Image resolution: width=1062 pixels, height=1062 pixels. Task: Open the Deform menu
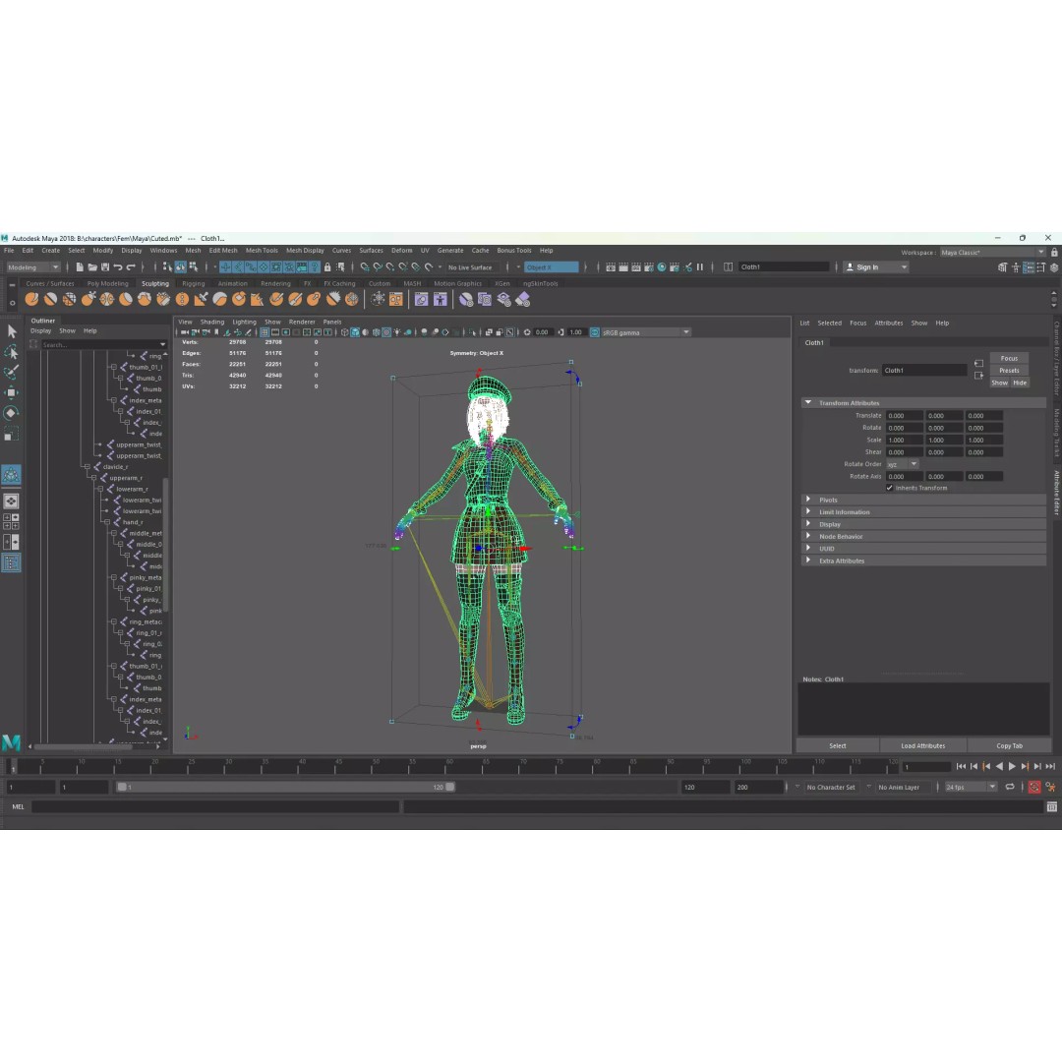(x=401, y=251)
